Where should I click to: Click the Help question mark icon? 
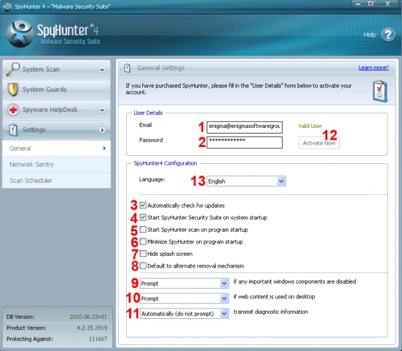pos(388,35)
